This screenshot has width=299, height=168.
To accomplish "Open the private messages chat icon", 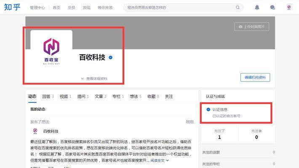I will tap(272, 8).
